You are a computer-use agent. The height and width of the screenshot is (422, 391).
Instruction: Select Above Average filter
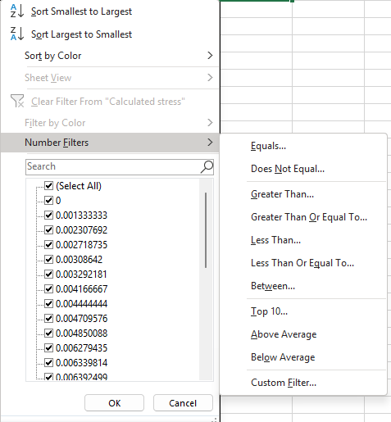[284, 334]
